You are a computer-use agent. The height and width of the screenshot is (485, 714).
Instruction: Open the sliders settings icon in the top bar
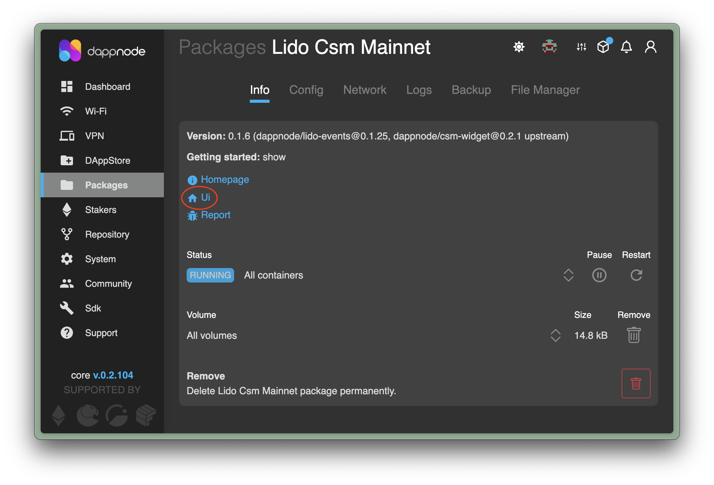point(581,47)
